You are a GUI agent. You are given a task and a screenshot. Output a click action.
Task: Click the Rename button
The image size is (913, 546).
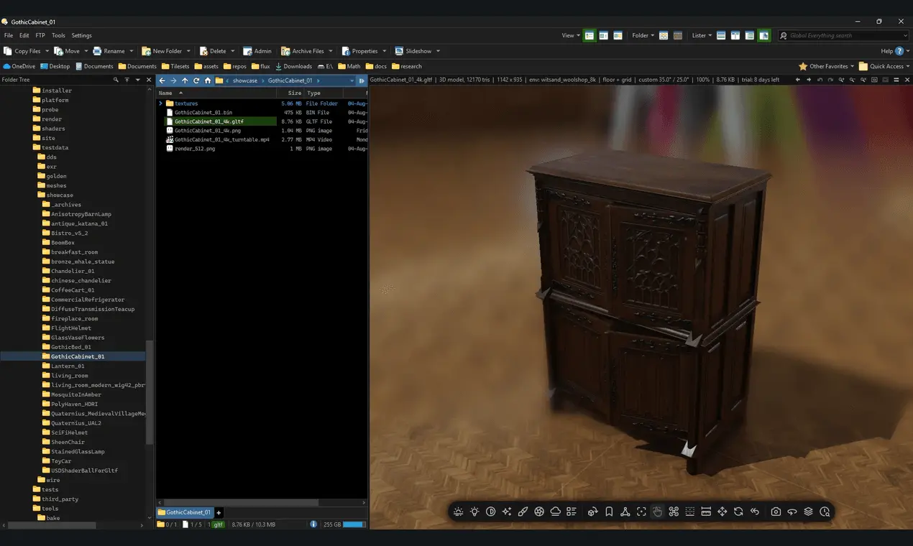[109, 51]
